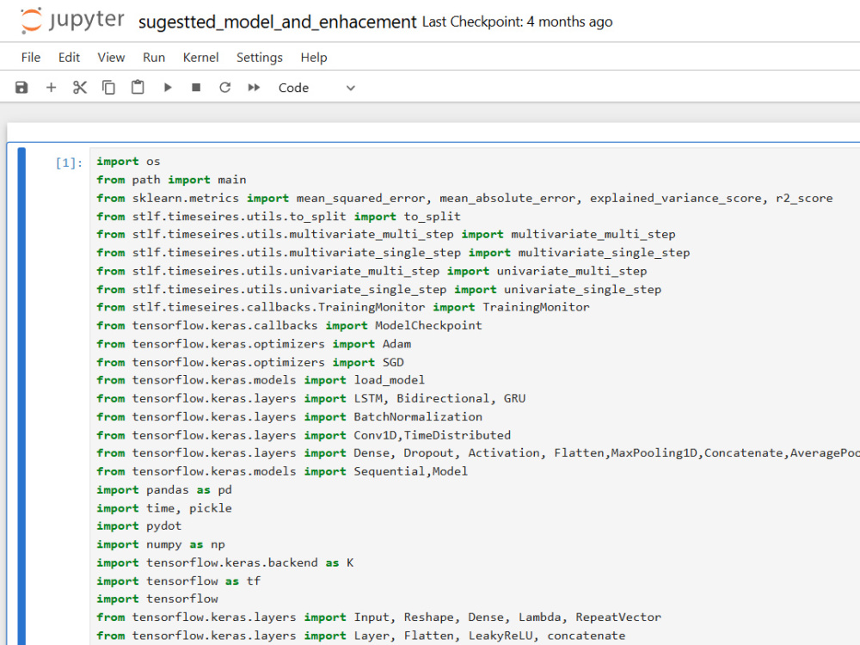Collapse cell using the blue left bar
The image size is (860, 645).
(x=21, y=396)
